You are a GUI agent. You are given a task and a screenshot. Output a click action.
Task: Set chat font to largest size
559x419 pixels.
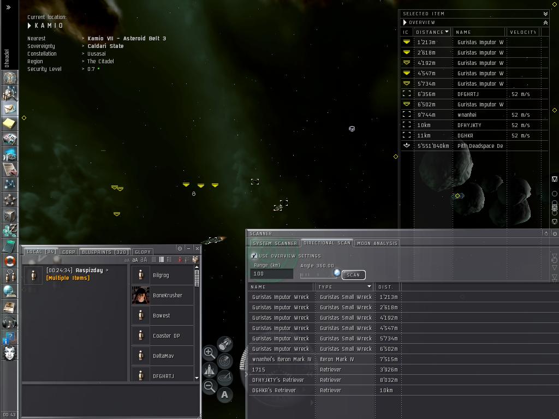[x=144, y=260]
